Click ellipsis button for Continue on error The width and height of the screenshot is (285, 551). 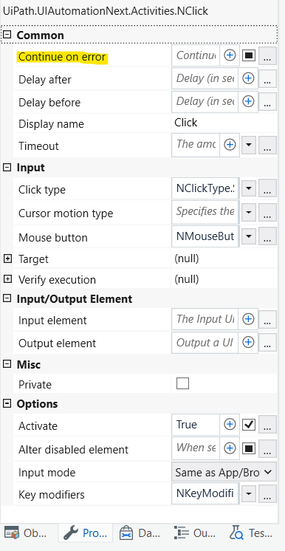coord(267,56)
